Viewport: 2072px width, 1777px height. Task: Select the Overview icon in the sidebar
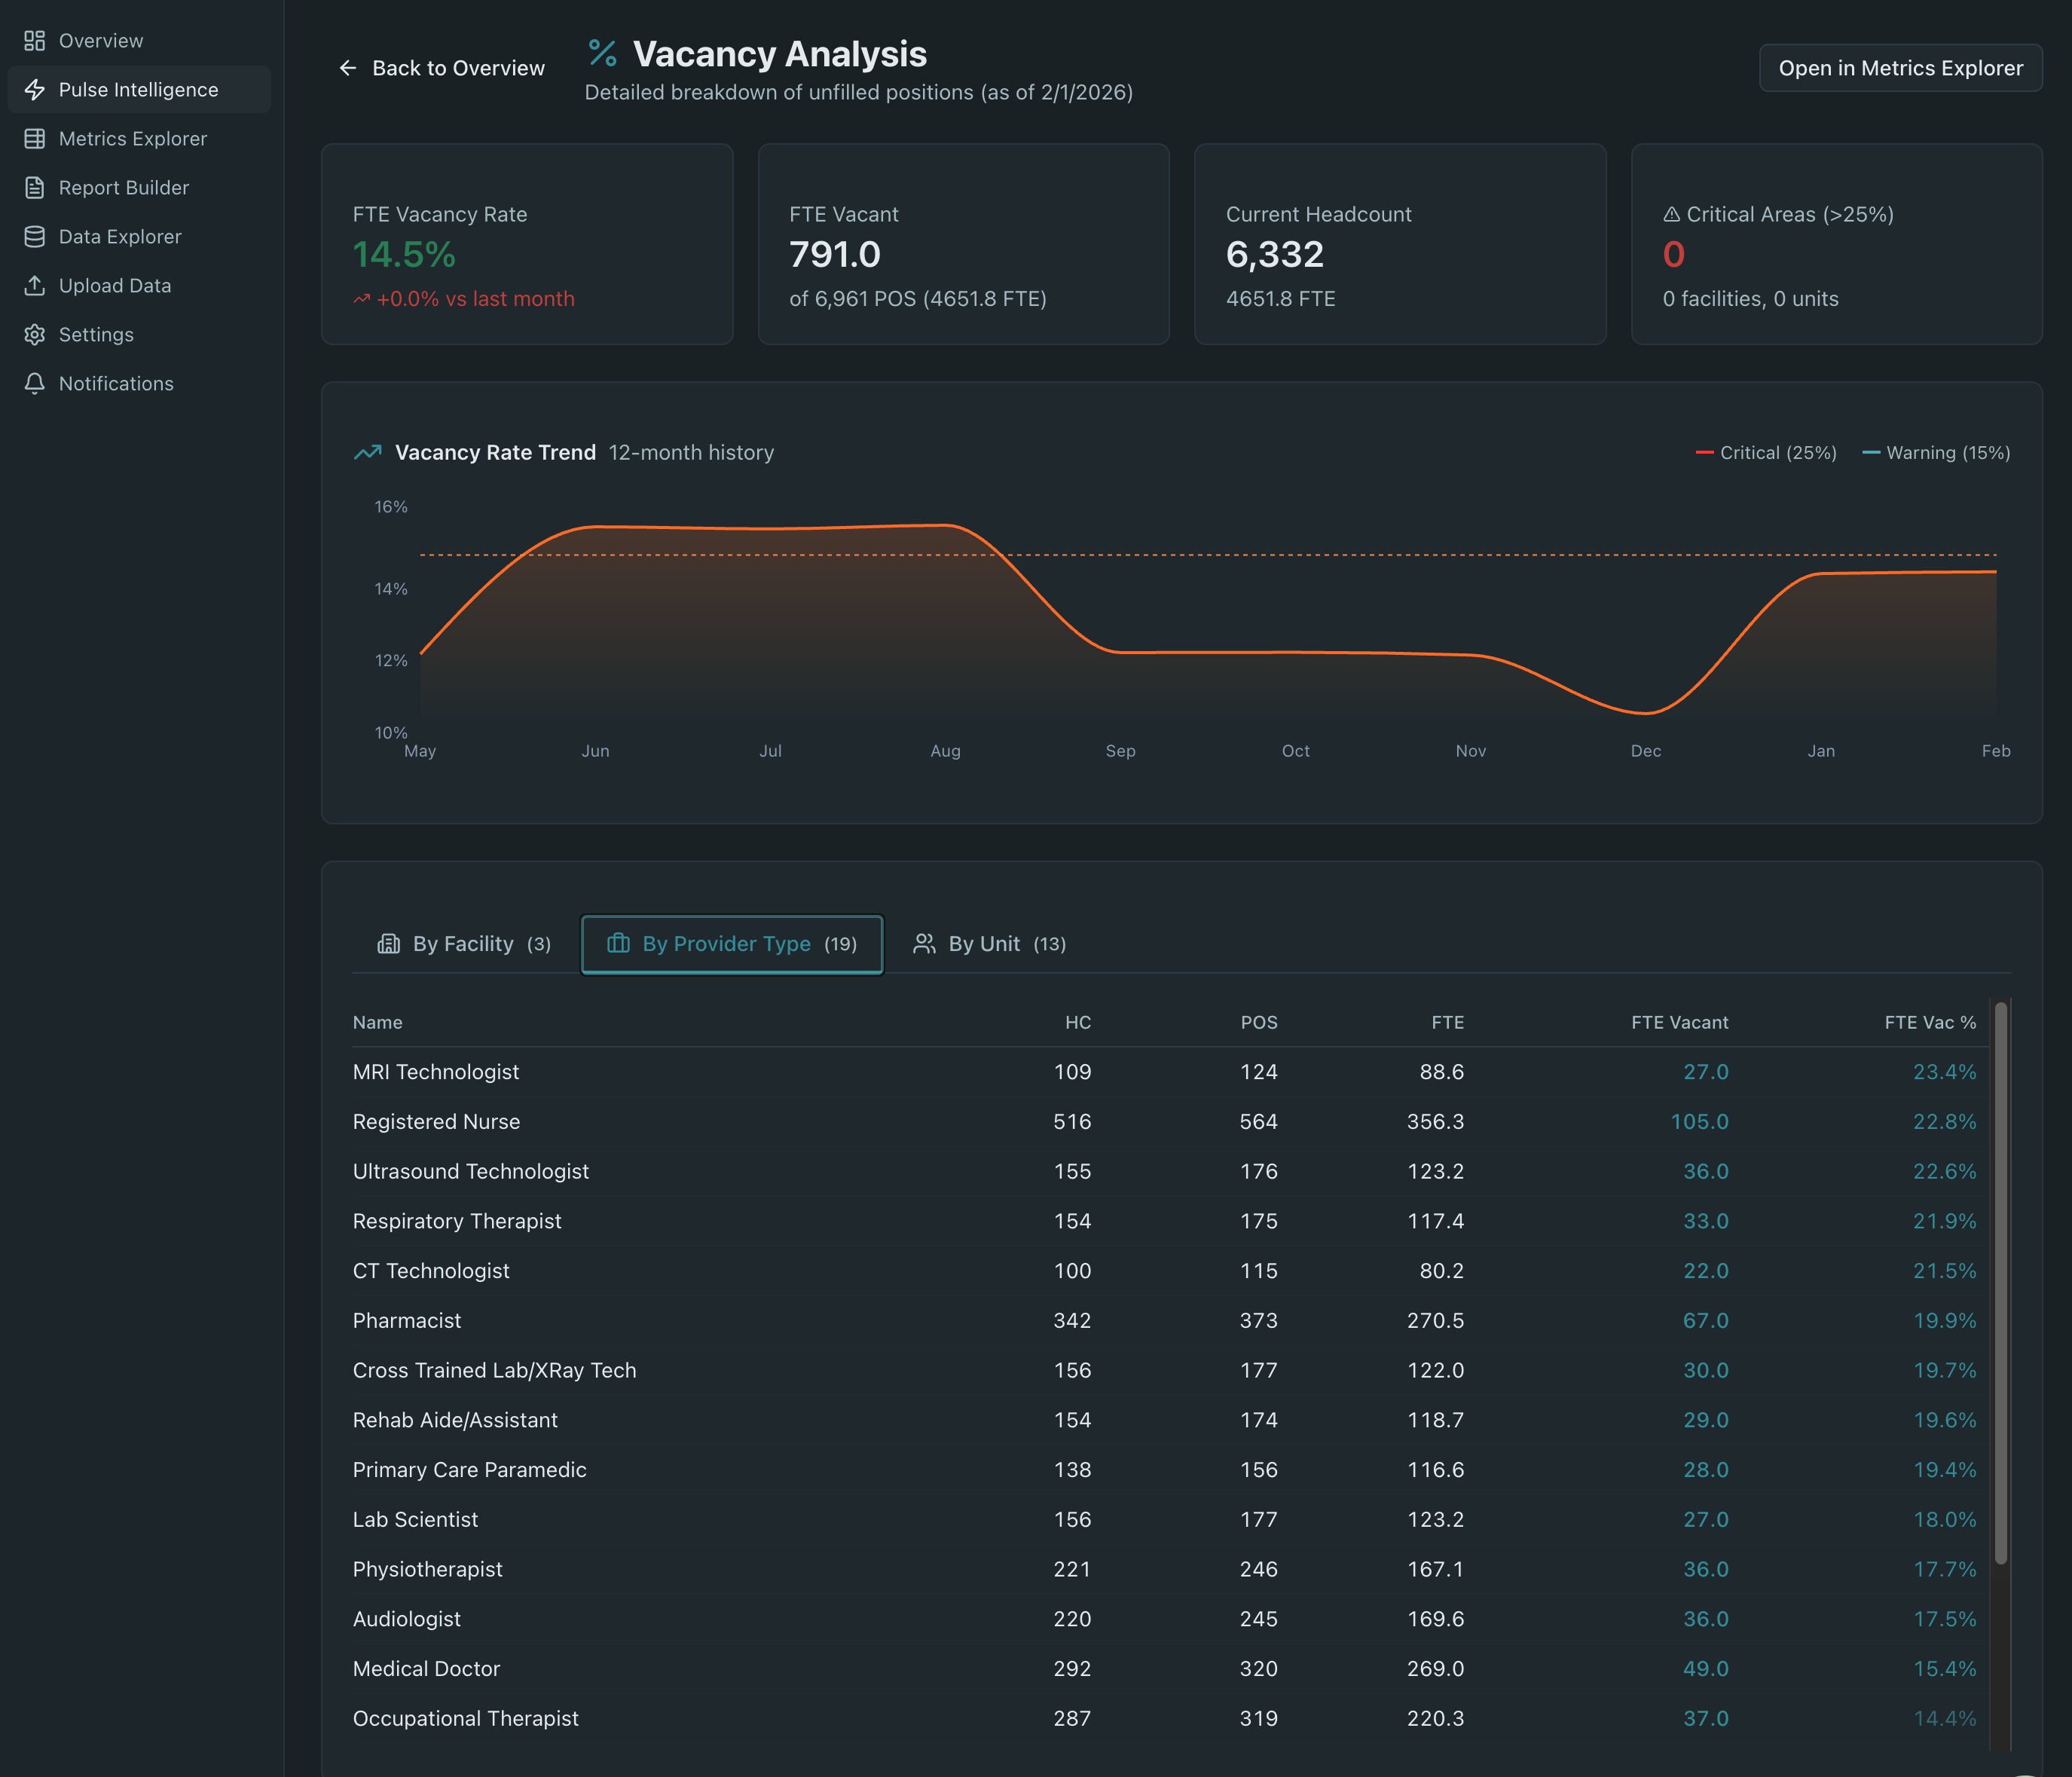(x=35, y=40)
